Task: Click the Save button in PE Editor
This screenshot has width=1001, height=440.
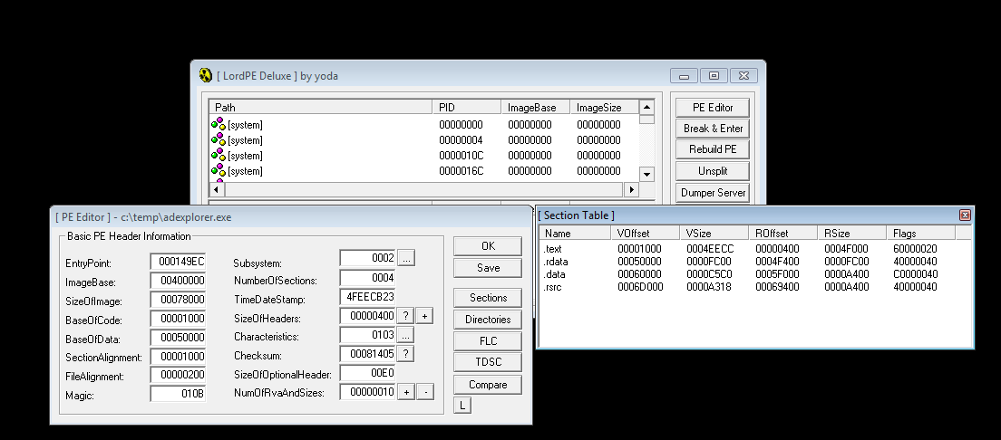Action: point(488,267)
